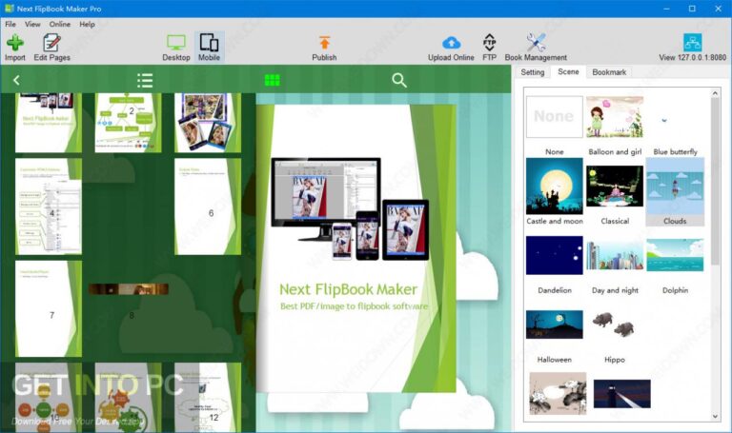Image resolution: width=732 pixels, height=433 pixels.
Task: Open page 4 thumbnail
Action: click(48, 207)
